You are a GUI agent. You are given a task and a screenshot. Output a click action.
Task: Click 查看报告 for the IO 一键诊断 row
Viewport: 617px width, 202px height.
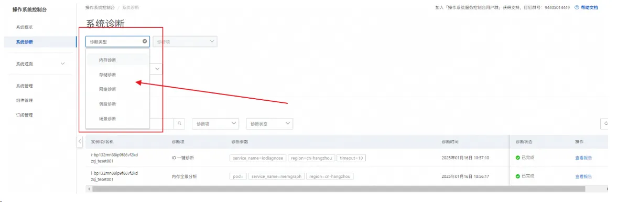point(583,158)
